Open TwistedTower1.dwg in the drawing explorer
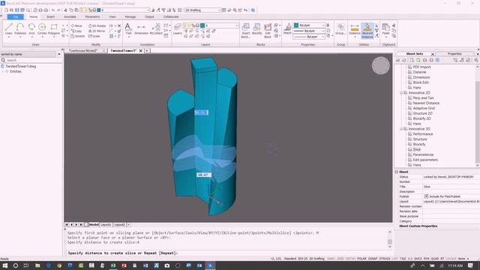 click(x=20, y=66)
